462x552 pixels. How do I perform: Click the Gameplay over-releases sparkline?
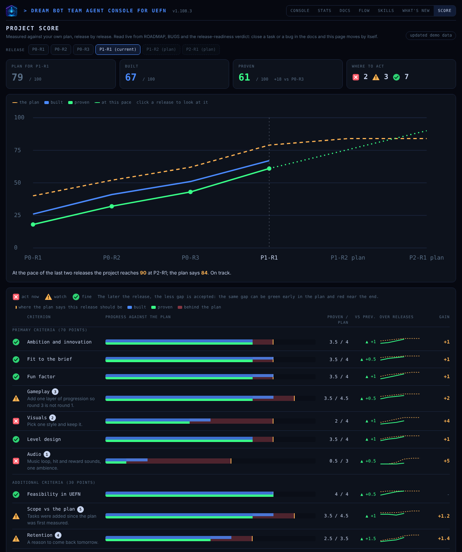tap(400, 396)
